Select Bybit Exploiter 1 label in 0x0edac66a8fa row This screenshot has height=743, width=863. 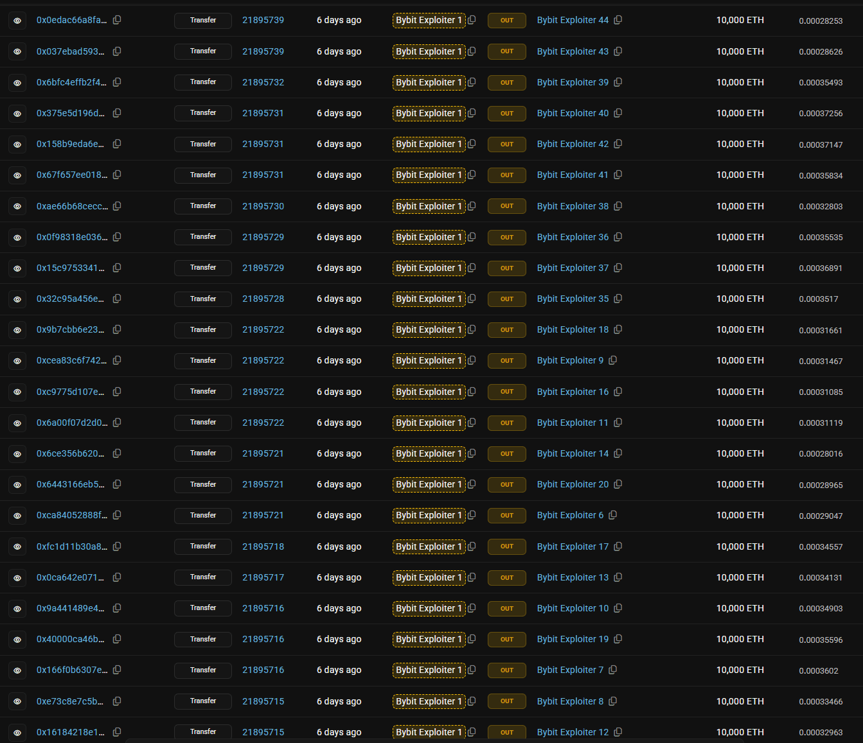pyautogui.click(x=429, y=21)
